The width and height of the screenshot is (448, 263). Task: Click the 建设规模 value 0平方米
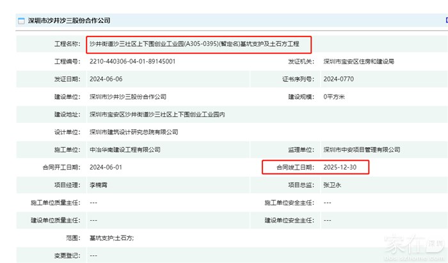(x=335, y=97)
